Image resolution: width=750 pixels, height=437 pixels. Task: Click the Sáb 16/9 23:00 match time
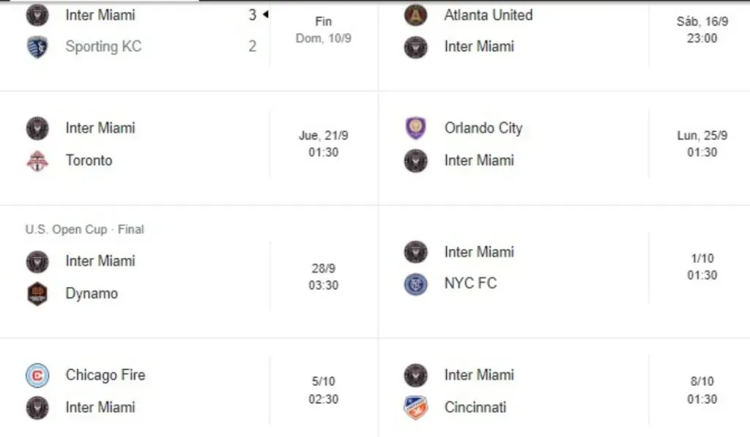702,29
